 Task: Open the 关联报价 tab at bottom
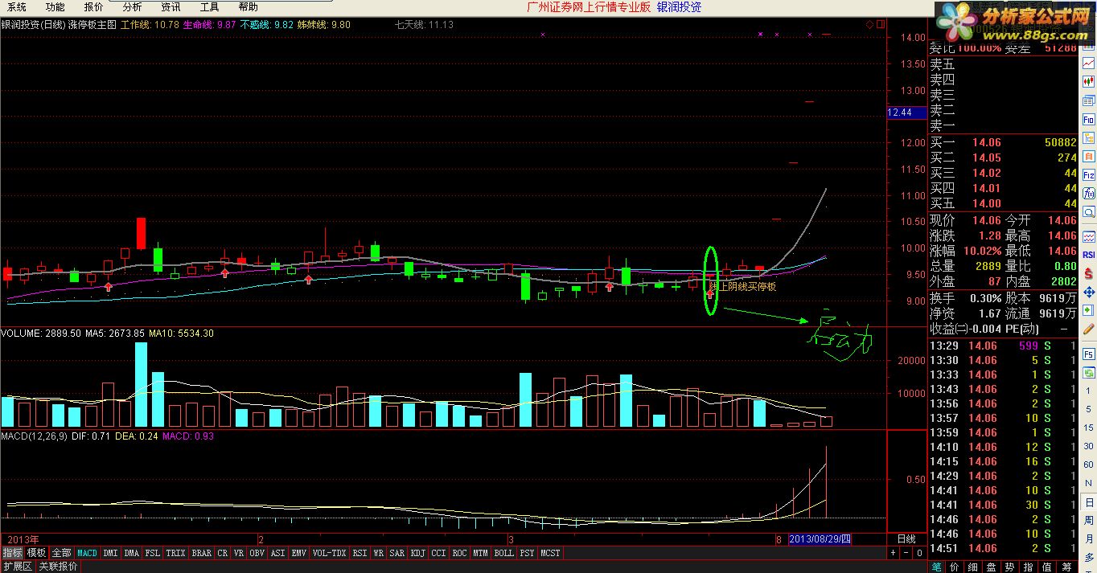[x=59, y=567]
